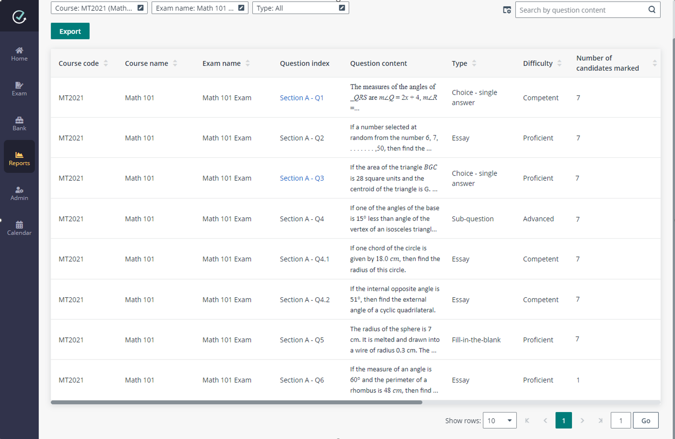Sort by Course name column
This screenshot has width=675, height=439.
(175, 63)
